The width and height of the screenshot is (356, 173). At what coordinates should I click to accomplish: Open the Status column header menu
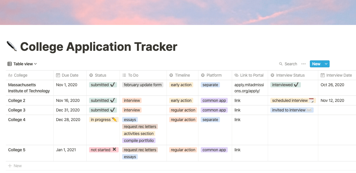(100, 75)
